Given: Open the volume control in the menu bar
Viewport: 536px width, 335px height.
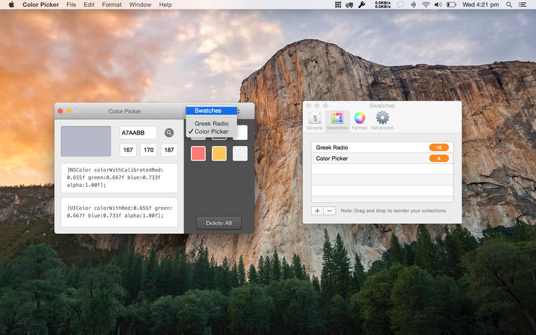Looking at the screenshot, I should point(438,5).
